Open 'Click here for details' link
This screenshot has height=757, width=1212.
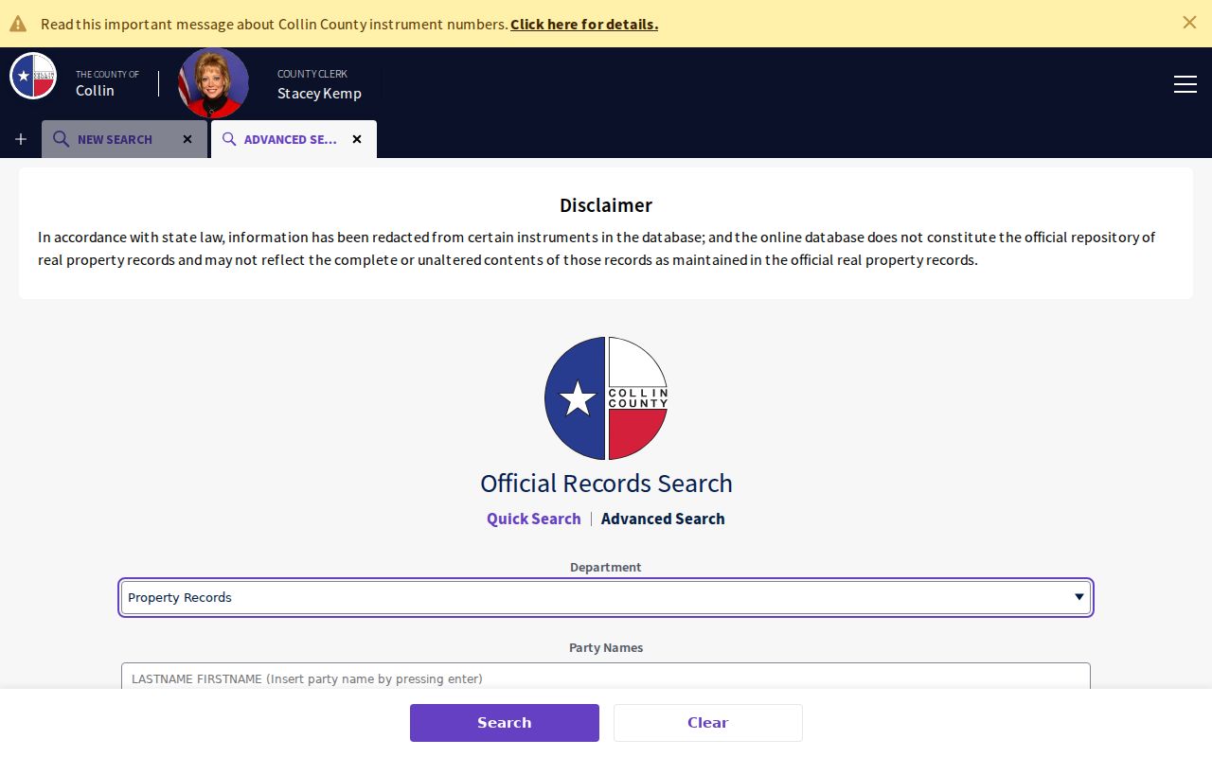click(584, 24)
